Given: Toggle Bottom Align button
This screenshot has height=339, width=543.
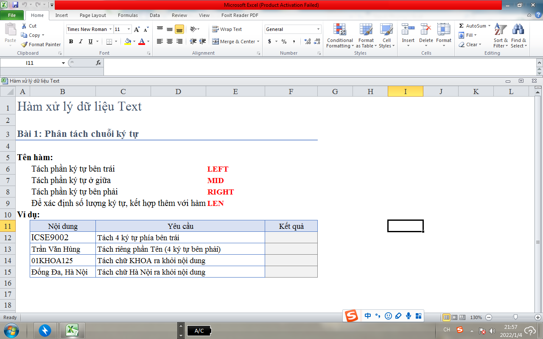Looking at the screenshot, I should pos(179,29).
